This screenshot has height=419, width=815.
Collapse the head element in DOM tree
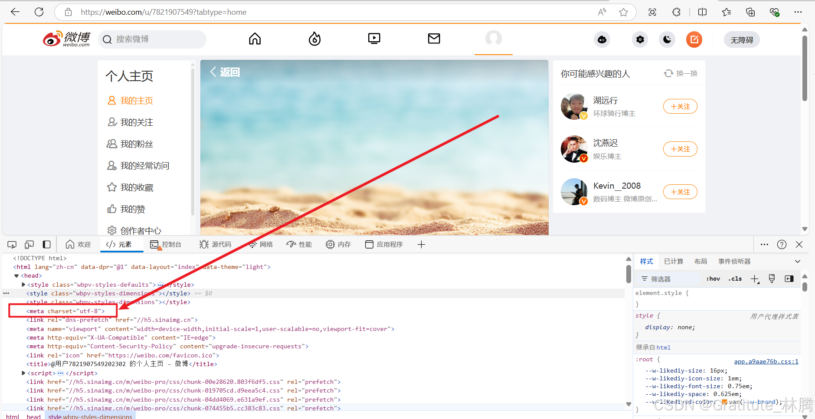(16, 276)
